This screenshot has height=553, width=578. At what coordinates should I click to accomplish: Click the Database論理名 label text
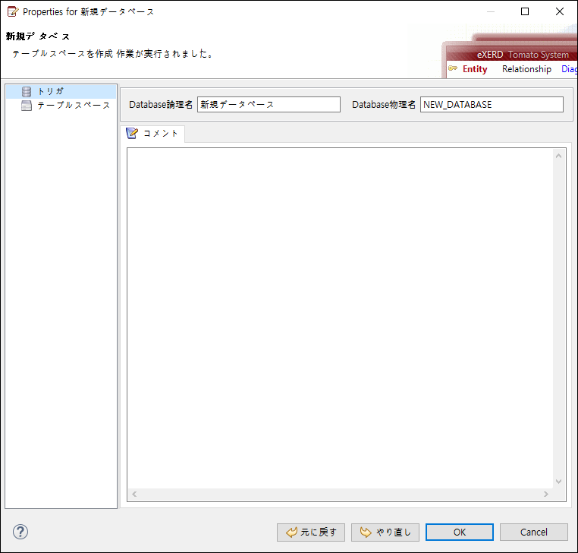click(x=161, y=105)
